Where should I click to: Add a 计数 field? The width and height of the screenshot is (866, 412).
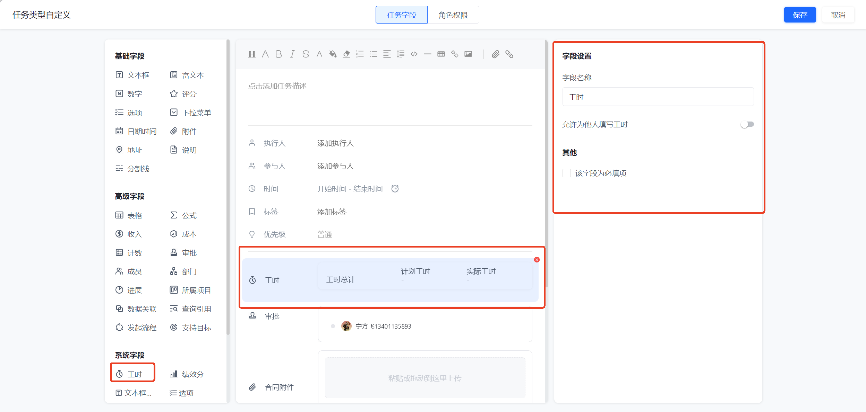(x=129, y=253)
